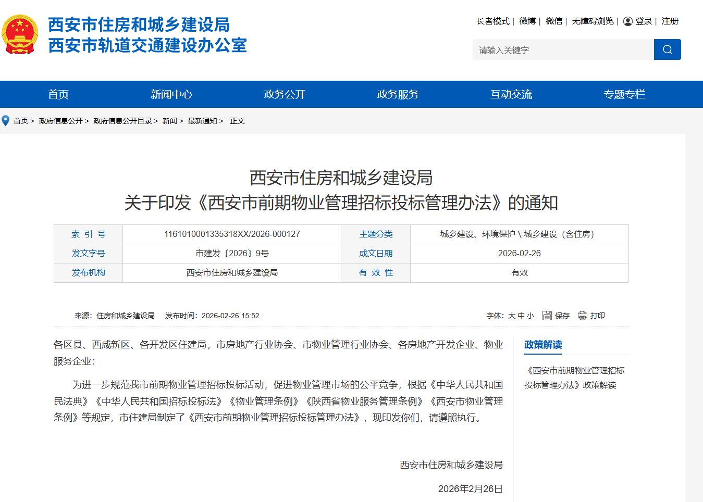The height and width of the screenshot is (502, 703).
Task: Click the printer icon
Action: tap(583, 316)
